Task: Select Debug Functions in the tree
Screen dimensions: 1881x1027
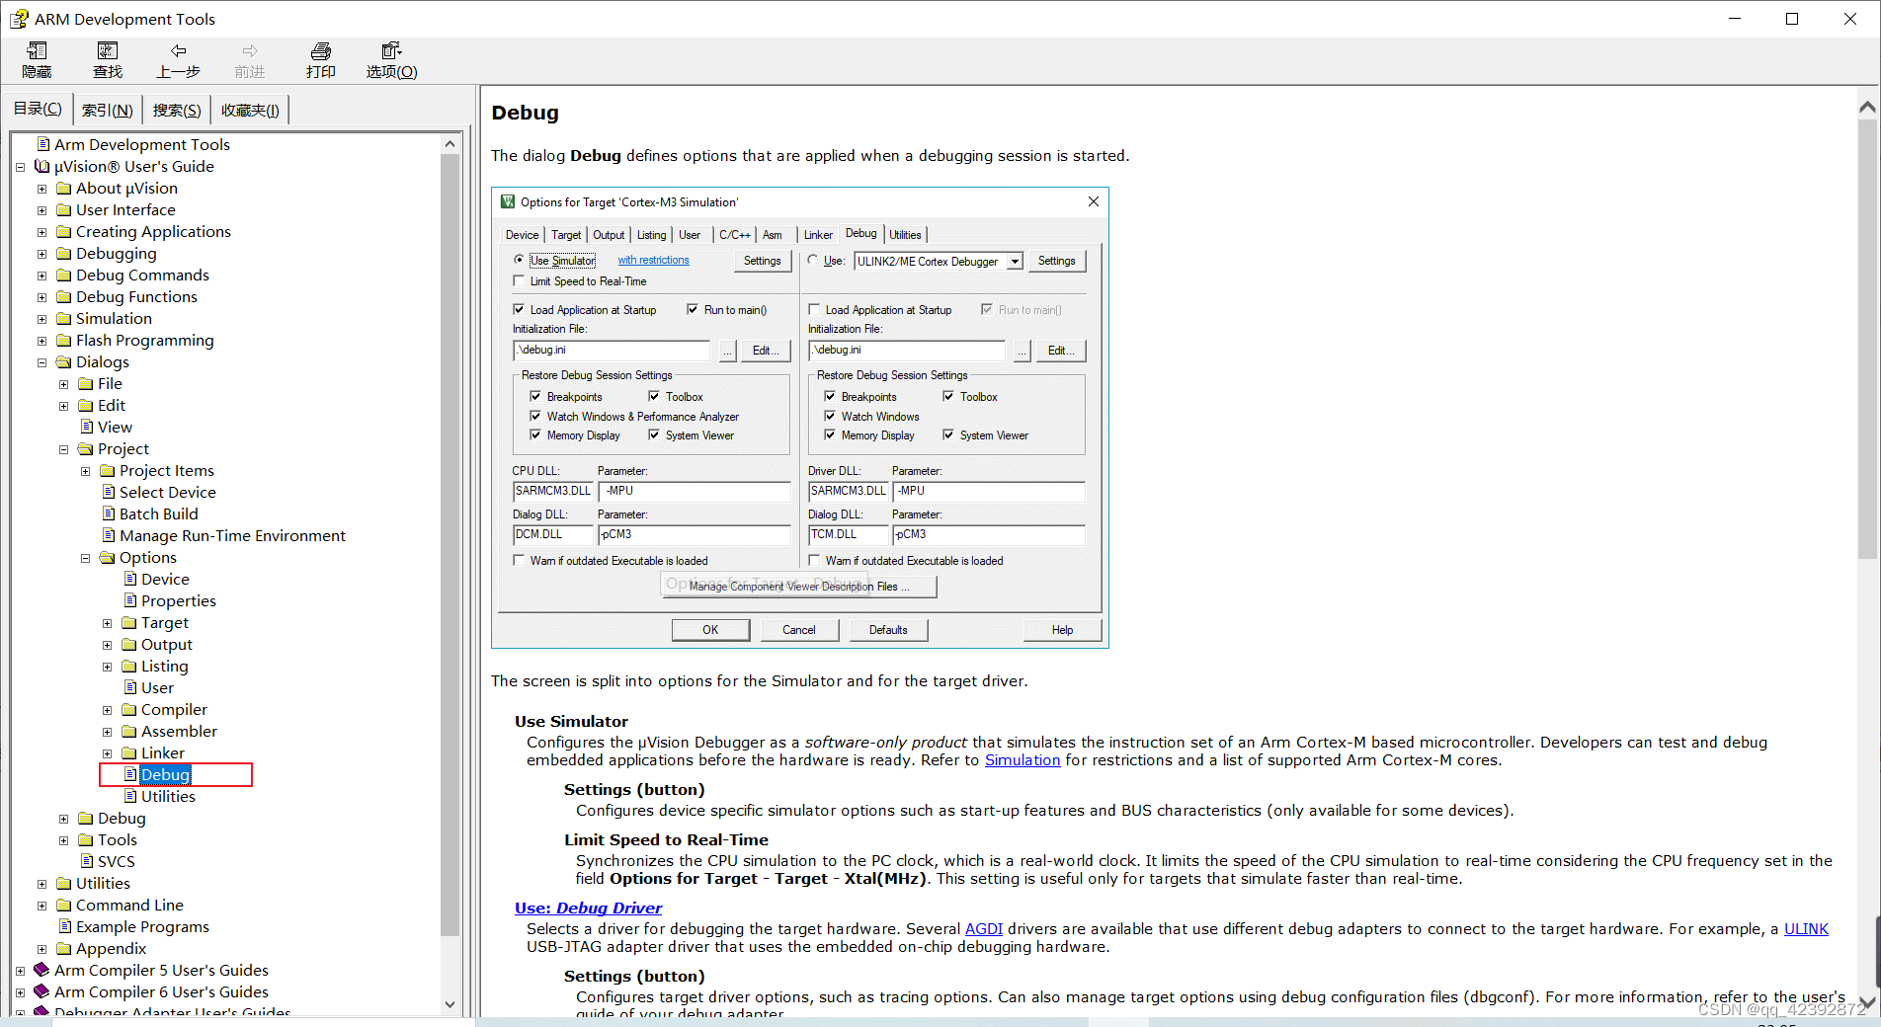Action: pos(136,296)
